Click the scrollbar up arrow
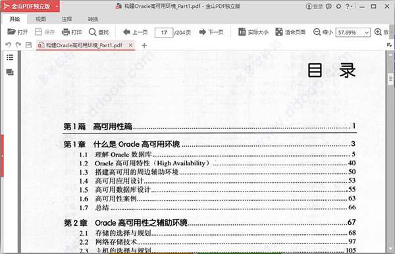Screen dimensions: 395x254 pyautogui.click(x=390, y=55)
